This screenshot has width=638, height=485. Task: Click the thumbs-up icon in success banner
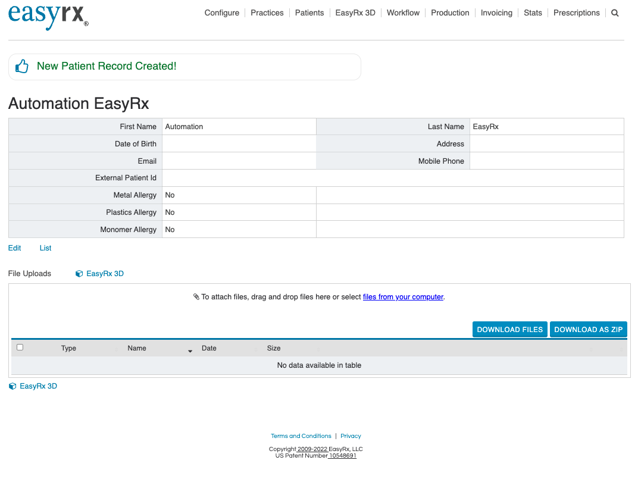(22, 66)
